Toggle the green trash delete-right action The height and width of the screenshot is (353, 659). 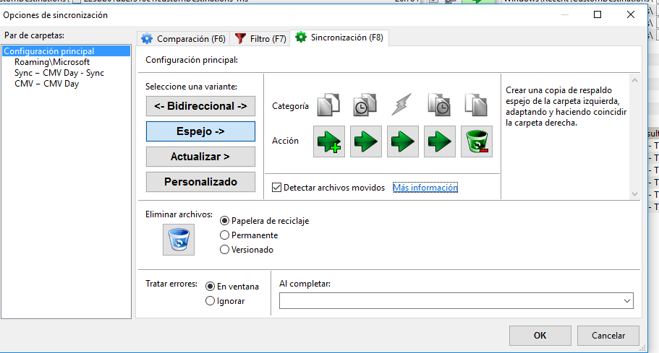[477, 141]
